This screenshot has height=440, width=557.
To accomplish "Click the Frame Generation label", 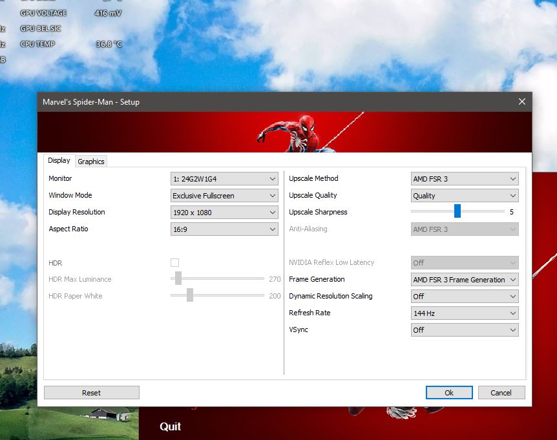I will [x=317, y=279].
